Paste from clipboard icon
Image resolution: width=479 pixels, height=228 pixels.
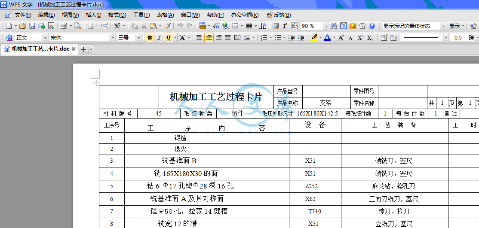(154, 26)
